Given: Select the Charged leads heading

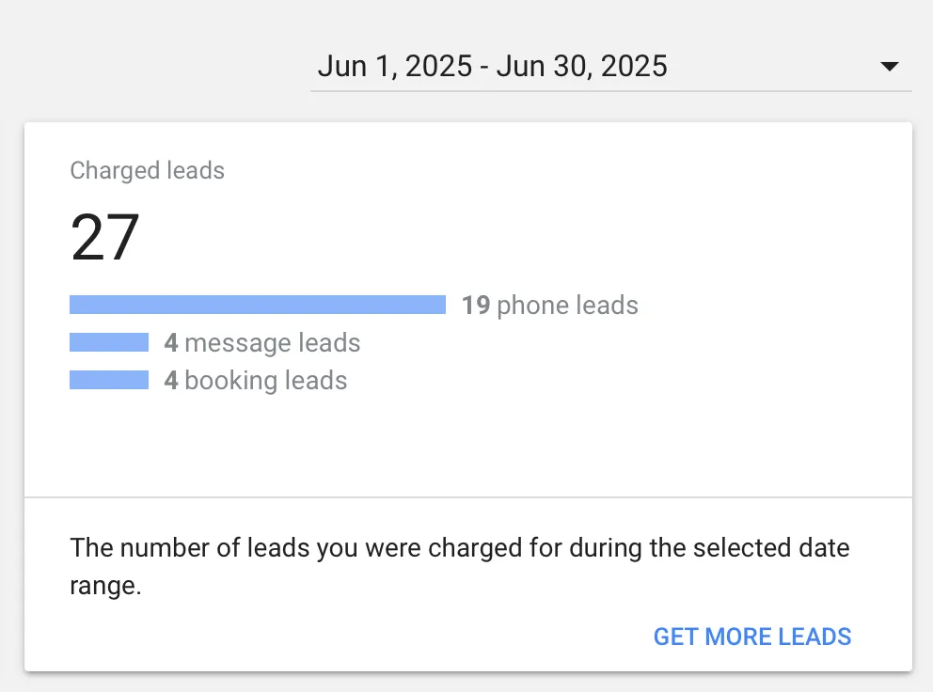Looking at the screenshot, I should [x=147, y=170].
